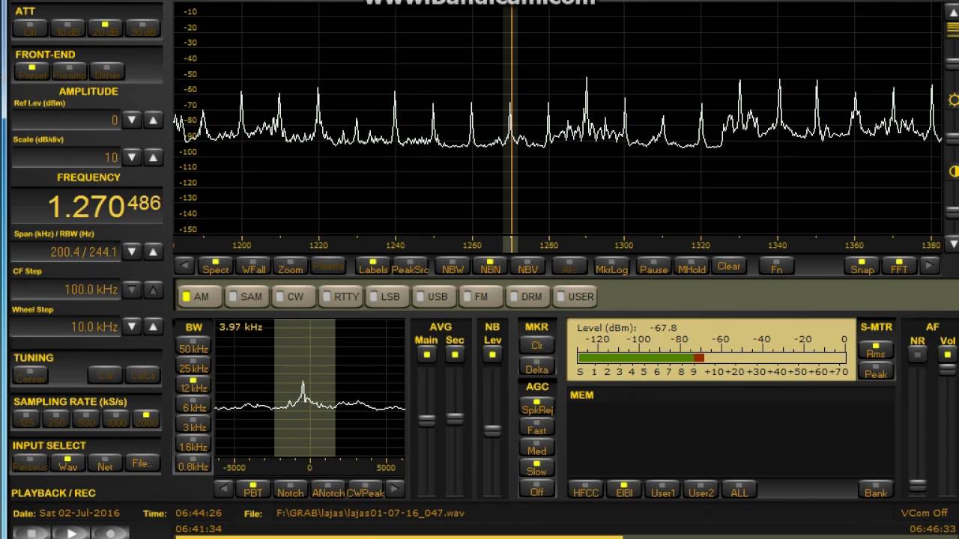Click the S-MTR Peak button
The height and width of the screenshot is (539, 959).
[x=876, y=371]
